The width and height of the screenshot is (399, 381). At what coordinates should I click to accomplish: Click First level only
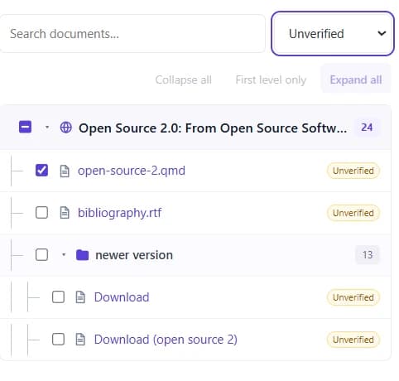click(x=271, y=80)
